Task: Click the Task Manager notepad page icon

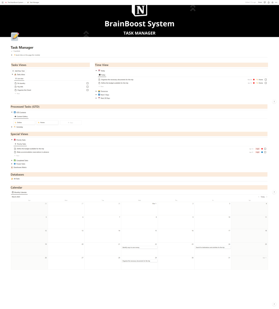Action: [x=15, y=37]
